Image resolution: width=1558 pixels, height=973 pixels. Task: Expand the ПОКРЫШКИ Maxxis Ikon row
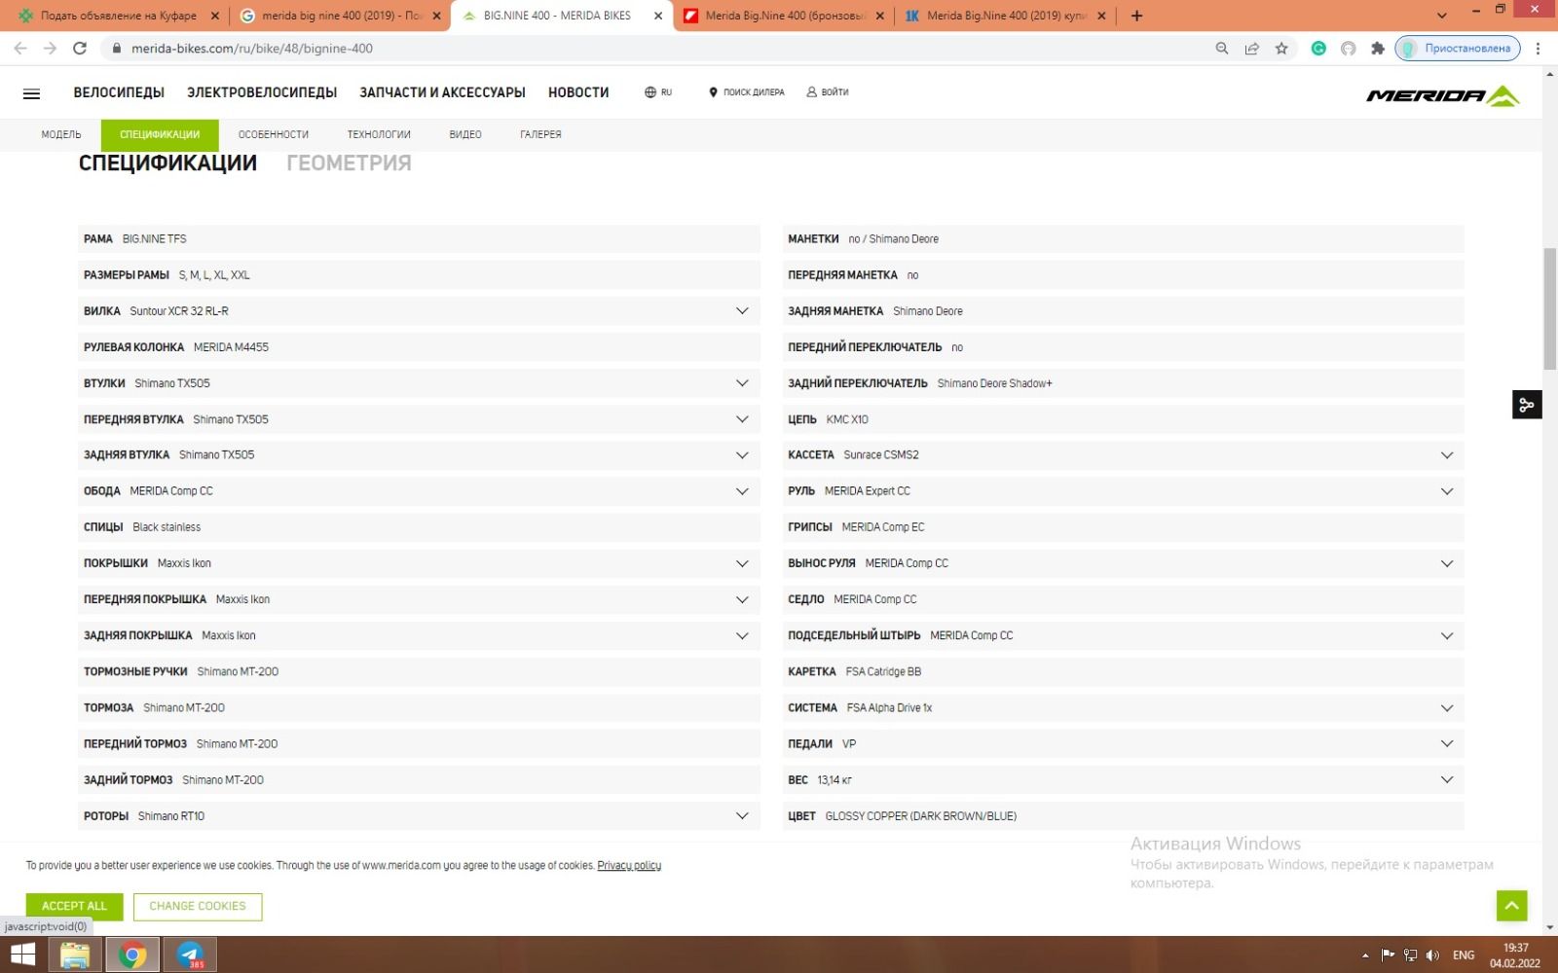coord(419,563)
